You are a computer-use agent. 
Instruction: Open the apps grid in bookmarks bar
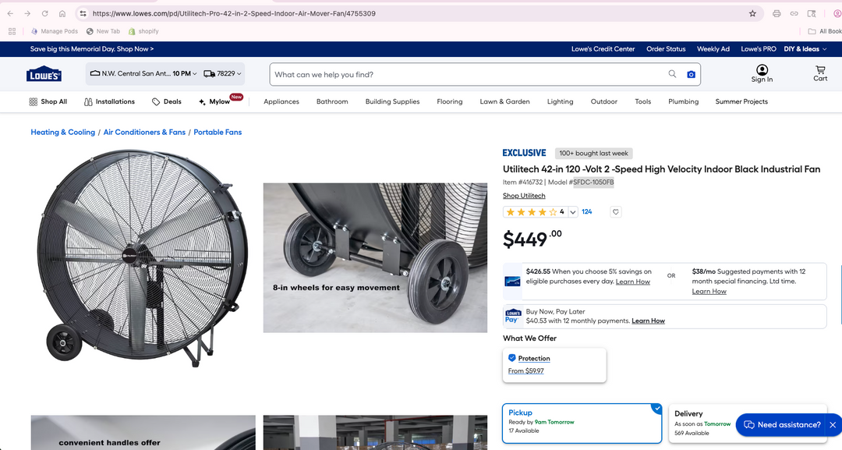point(12,31)
